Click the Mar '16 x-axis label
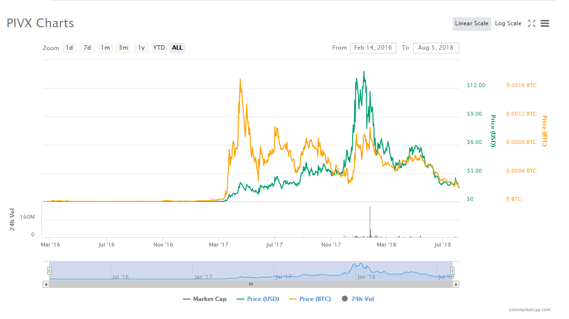The width and height of the screenshot is (569, 319). pyautogui.click(x=51, y=245)
